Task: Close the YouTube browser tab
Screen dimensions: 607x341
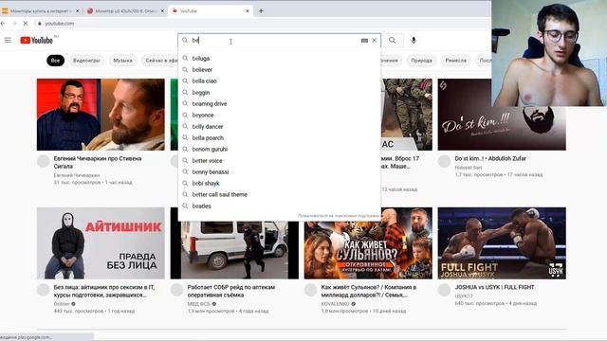Action: coord(248,11)
